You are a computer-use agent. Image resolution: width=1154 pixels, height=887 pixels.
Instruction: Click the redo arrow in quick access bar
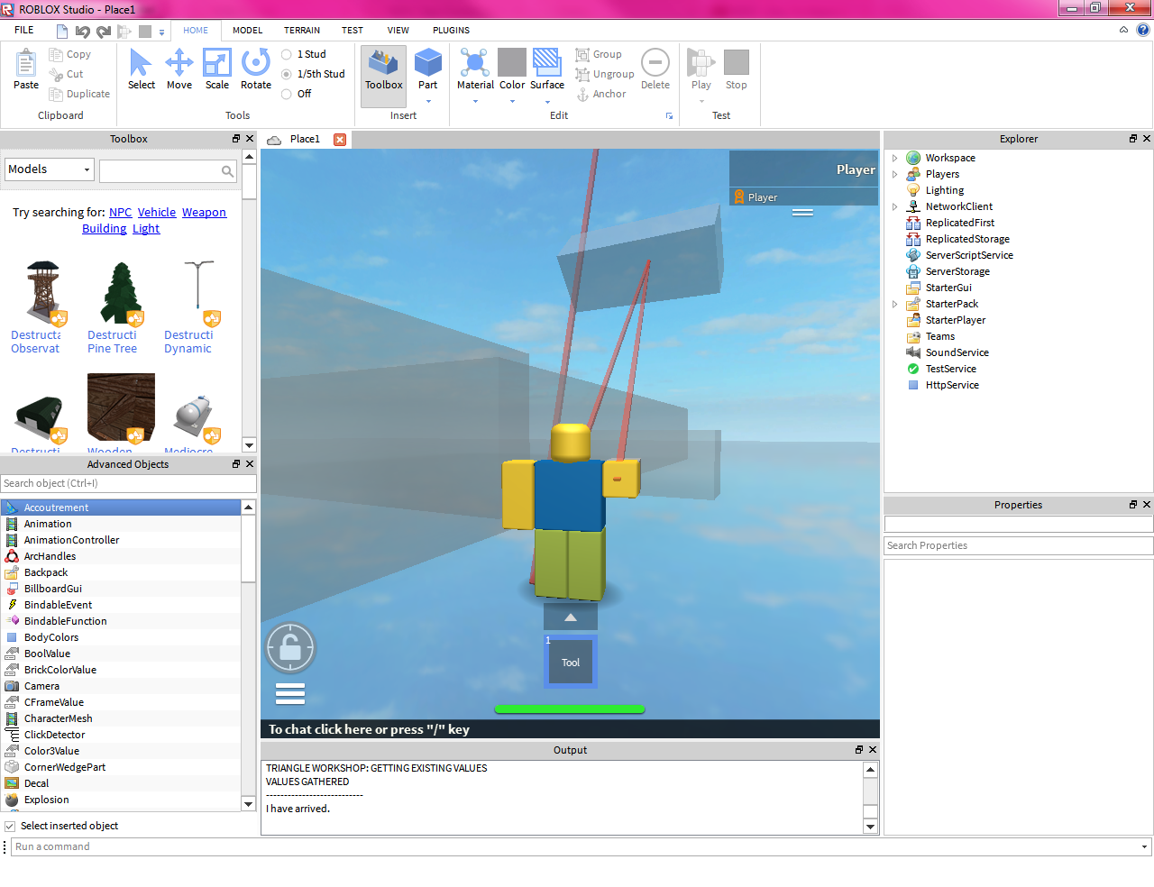pyautogui.click(x=104, y=32)
